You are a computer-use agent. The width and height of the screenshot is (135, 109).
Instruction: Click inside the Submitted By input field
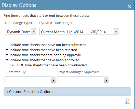(28, 80)
